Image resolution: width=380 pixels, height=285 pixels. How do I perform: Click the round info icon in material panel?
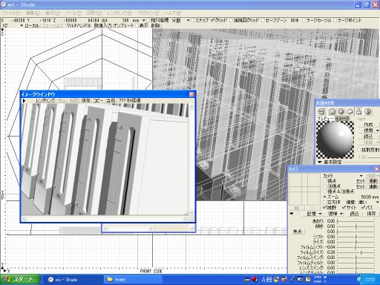pos(368,111)
